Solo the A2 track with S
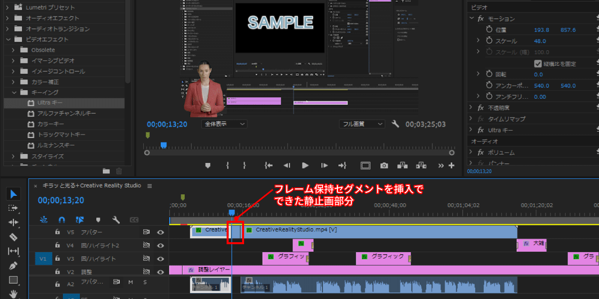599x299 pixels. click(x=145, y=283)
